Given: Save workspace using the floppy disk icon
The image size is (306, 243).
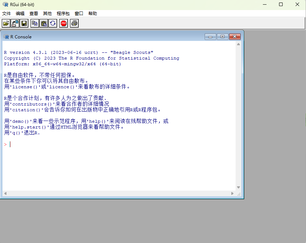Looking at the screenshot, I should (24, 23).
